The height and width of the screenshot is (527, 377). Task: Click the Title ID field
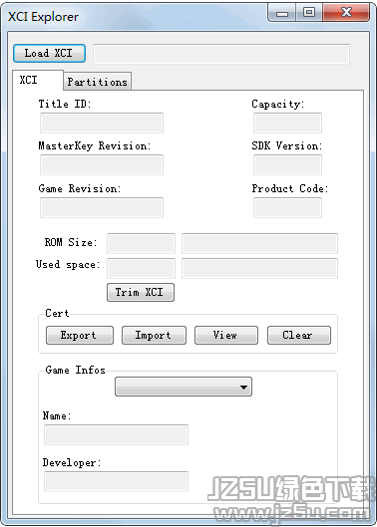coord(102,123)
